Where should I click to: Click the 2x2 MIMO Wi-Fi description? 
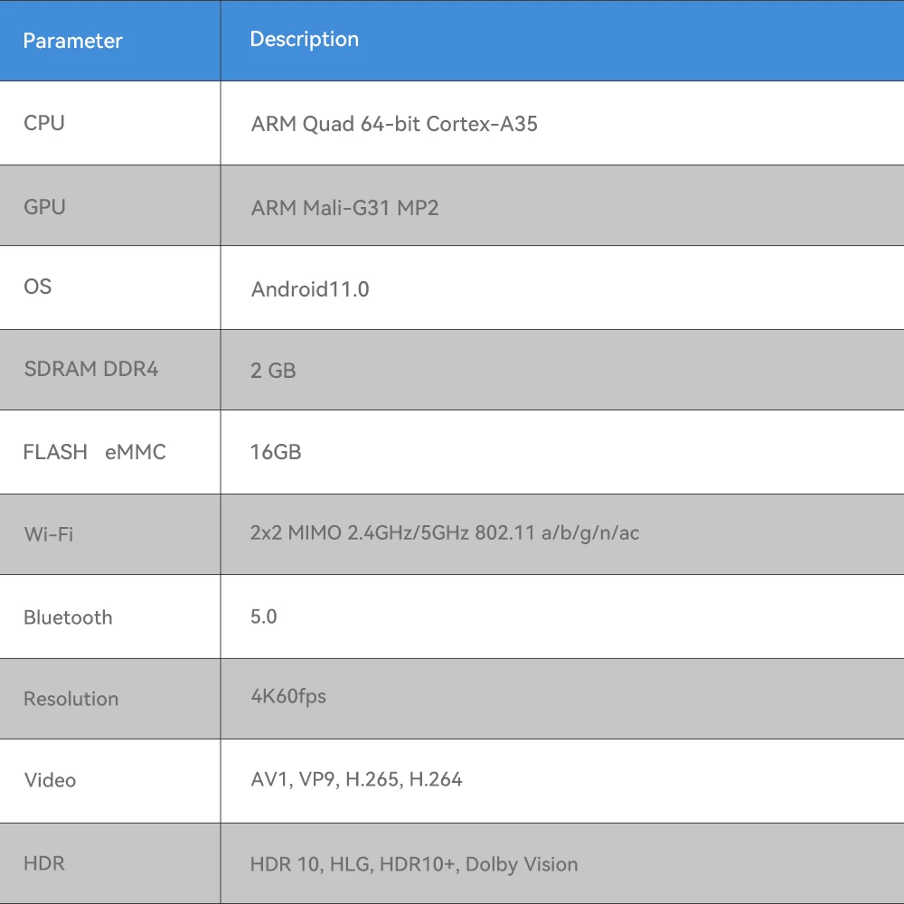tap(445, 532)
